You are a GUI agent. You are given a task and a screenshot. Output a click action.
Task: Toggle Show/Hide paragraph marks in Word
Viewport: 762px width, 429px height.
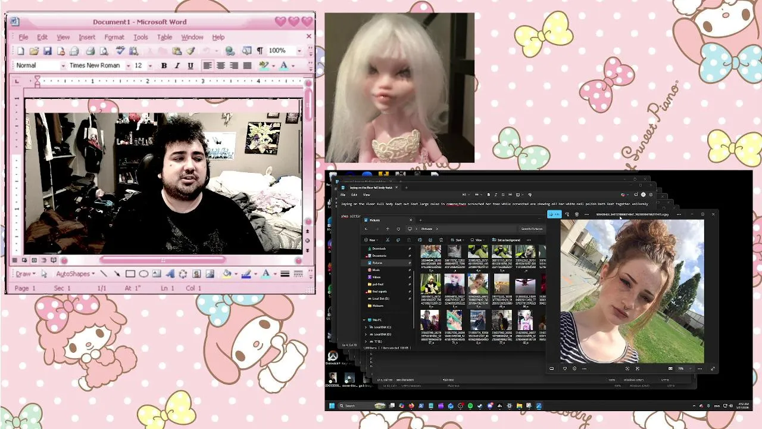pos(260,51)
